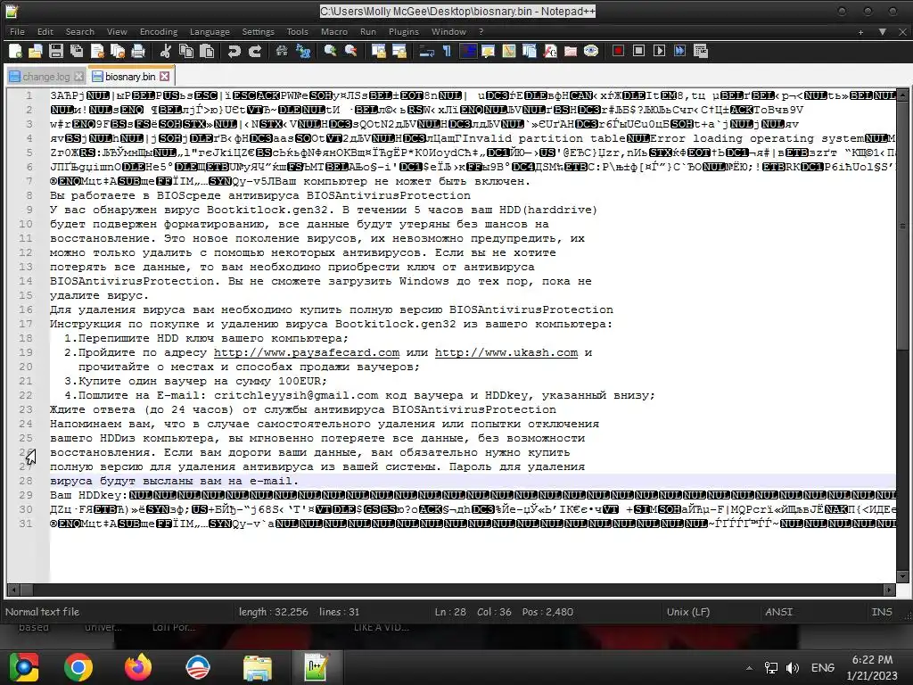Click the vertical scrollbar up arrow

tap(903, 95)
